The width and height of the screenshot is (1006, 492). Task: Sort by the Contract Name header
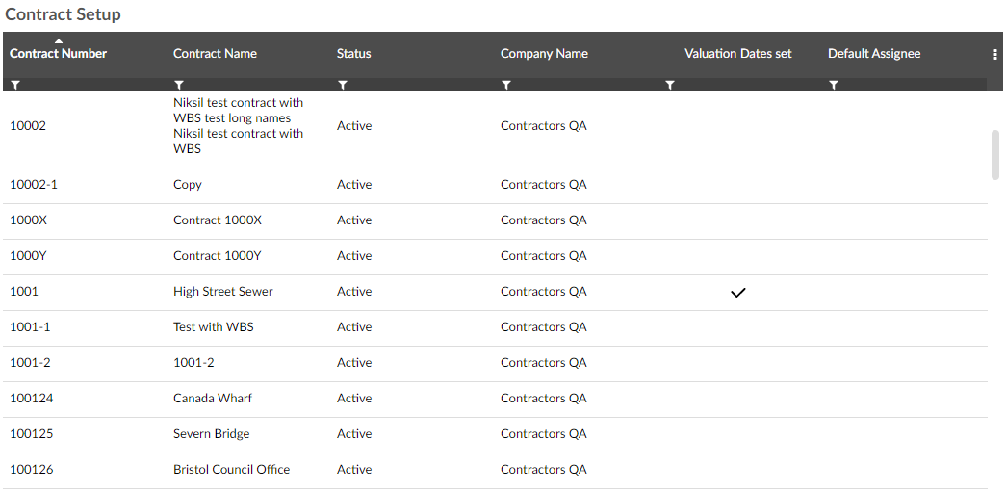tap(215, 54)
